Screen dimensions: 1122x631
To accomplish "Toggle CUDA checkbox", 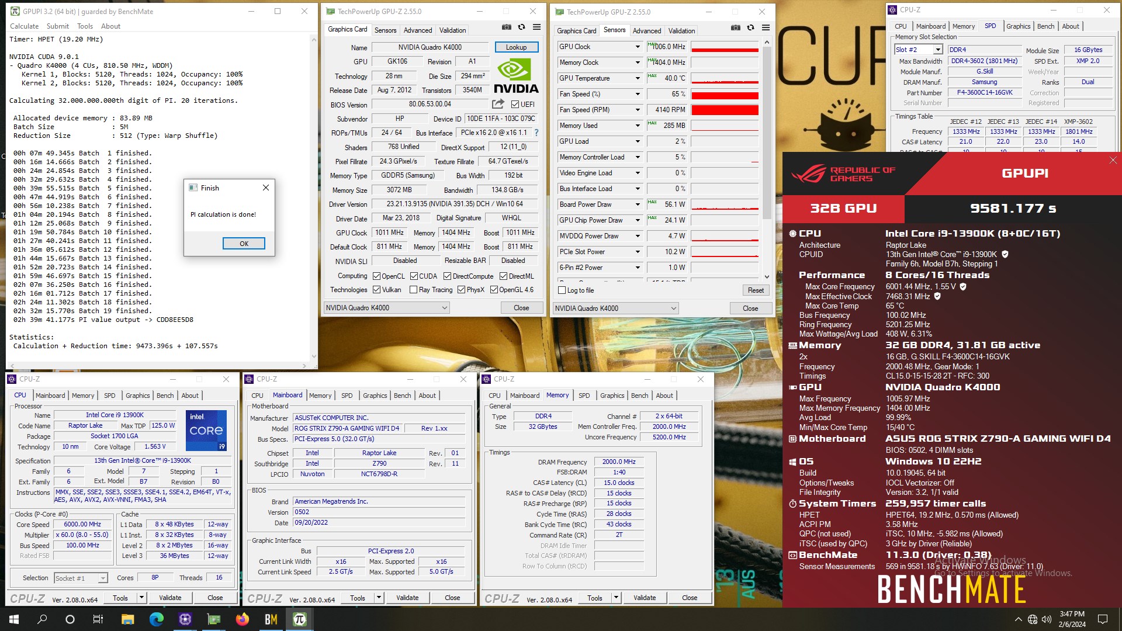I will pos(414,276).
